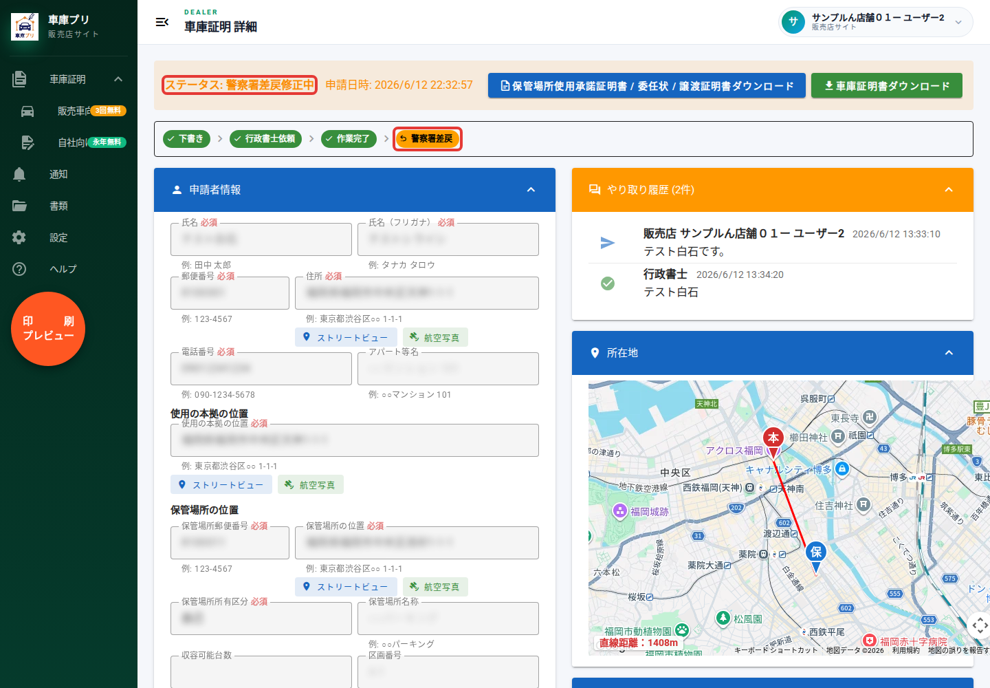Click the 電話番号 input field
The height and width of the screenshot is (688, 990).
(261, 369)
